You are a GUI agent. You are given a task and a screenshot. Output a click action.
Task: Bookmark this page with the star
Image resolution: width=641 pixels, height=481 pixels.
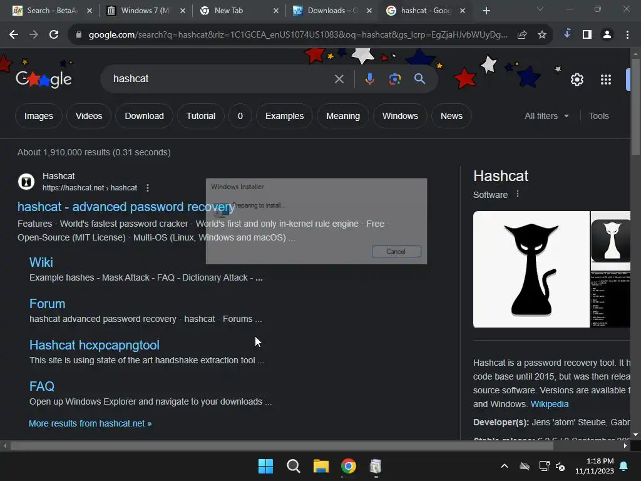[541, 35]
